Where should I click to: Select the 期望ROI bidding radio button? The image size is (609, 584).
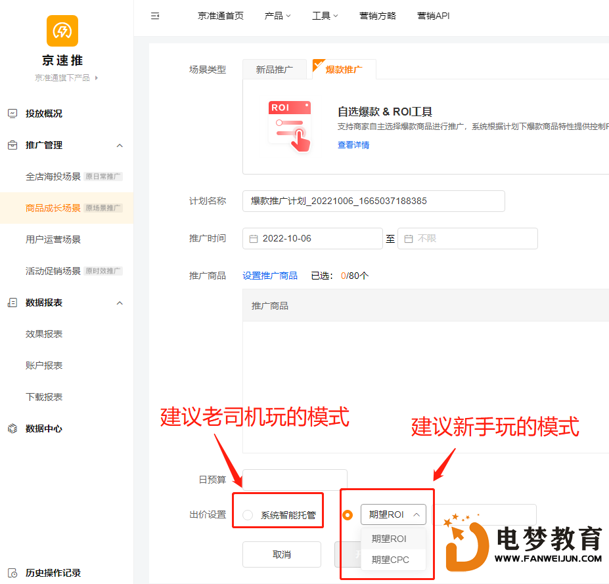[x=348, y=515]
